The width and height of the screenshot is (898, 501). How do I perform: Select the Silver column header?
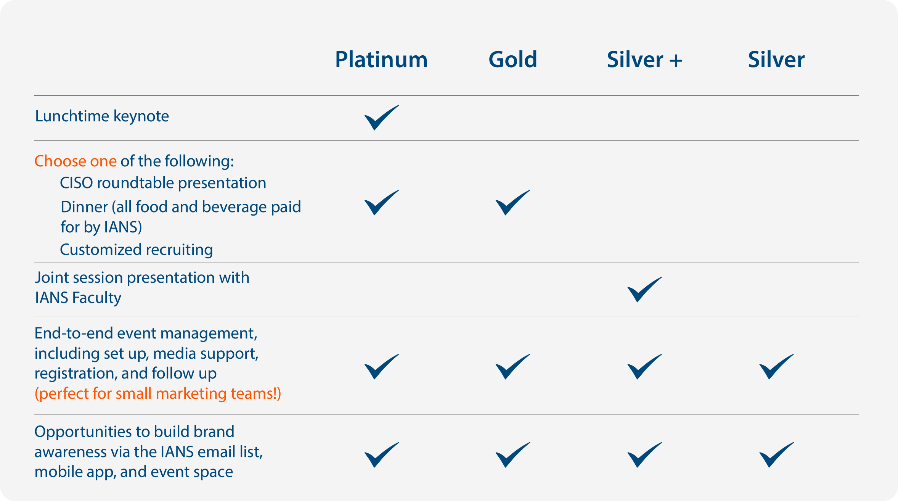pos(776,60)
